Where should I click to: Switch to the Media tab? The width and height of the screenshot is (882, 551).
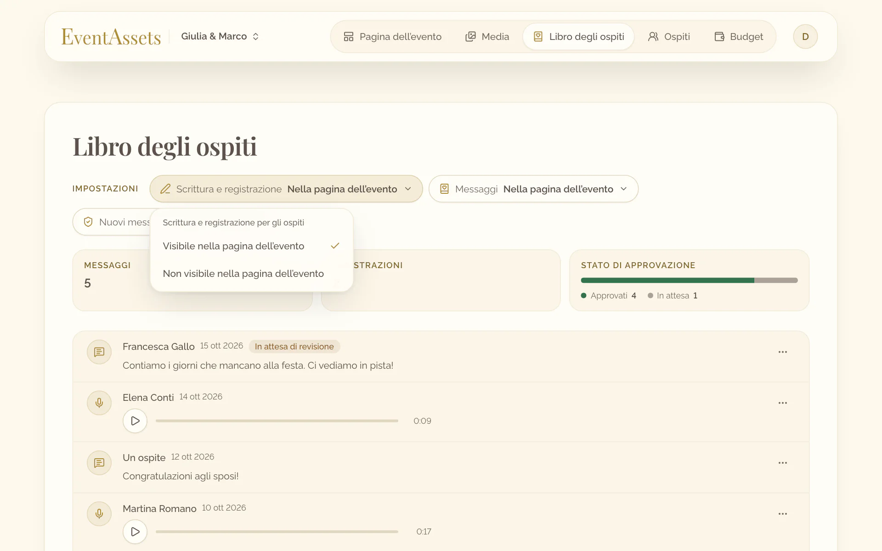[x=487, y=36]
